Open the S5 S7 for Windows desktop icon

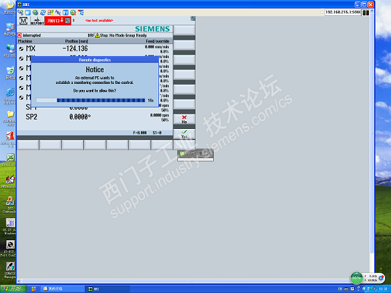[10, 227]
